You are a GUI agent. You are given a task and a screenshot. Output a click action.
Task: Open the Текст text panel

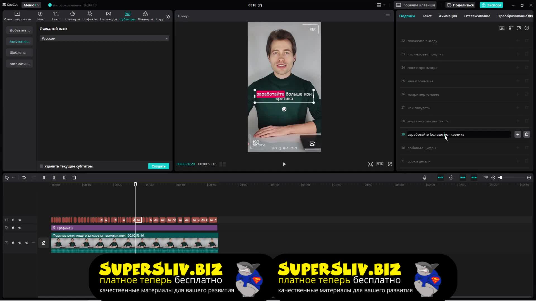coord(56,16)
